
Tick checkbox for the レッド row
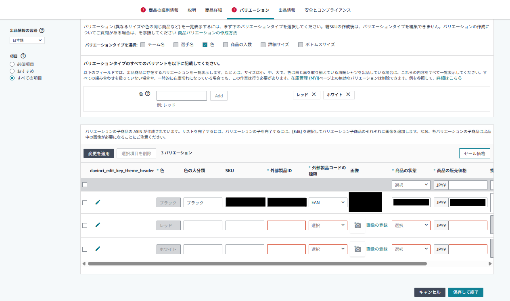tap(85, 225)
